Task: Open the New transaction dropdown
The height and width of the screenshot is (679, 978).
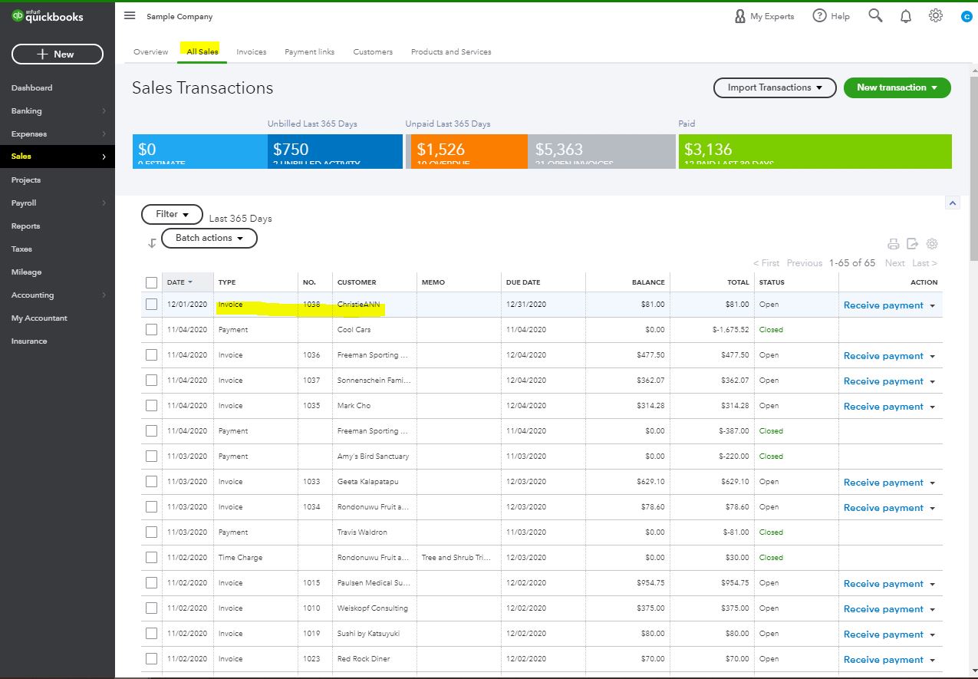Action: coord(897,87)
